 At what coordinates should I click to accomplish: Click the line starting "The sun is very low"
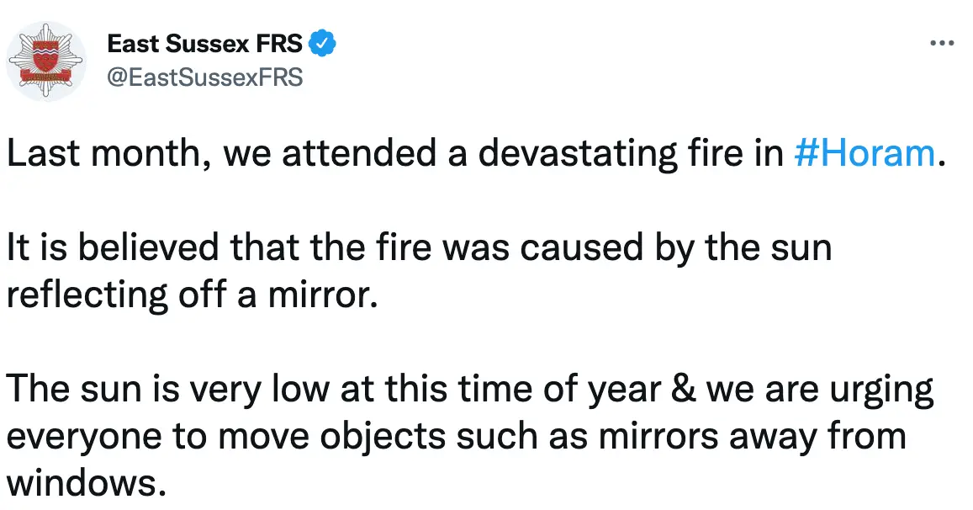coord(469,391)
